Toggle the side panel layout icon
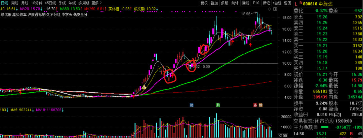 tap(275, 9)
